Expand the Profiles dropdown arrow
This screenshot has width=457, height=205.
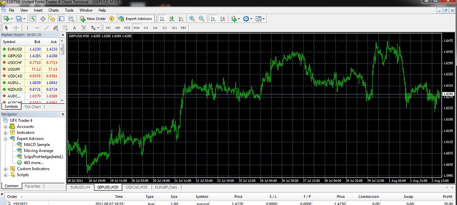click(24, 19)
